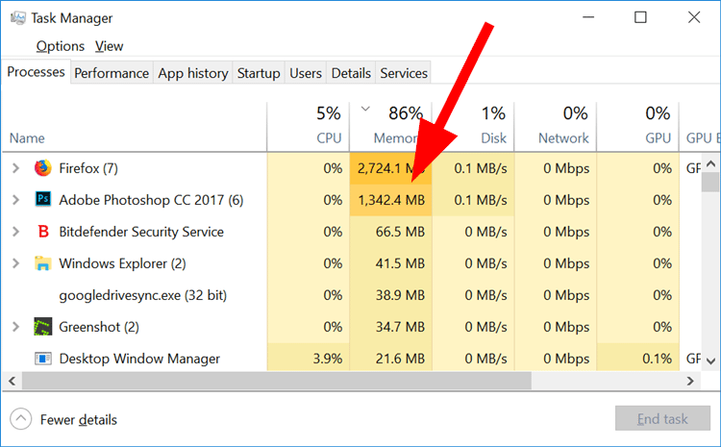Open the Options menu
Viewport: 721px width, 447px height.
pyautogui.click(x=61, y=46)
